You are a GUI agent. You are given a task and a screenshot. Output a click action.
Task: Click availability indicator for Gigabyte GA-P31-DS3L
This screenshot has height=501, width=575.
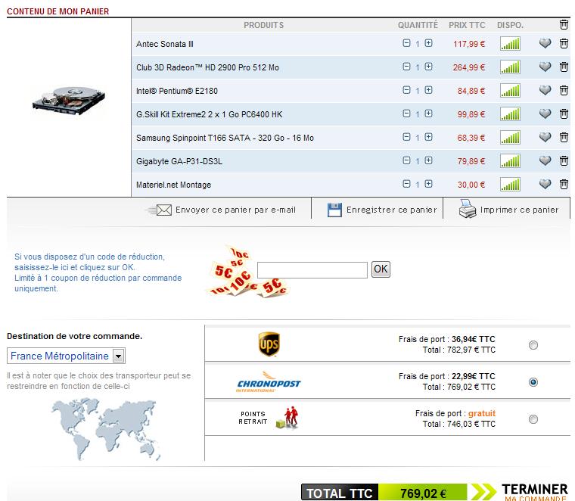pos(510,161)
